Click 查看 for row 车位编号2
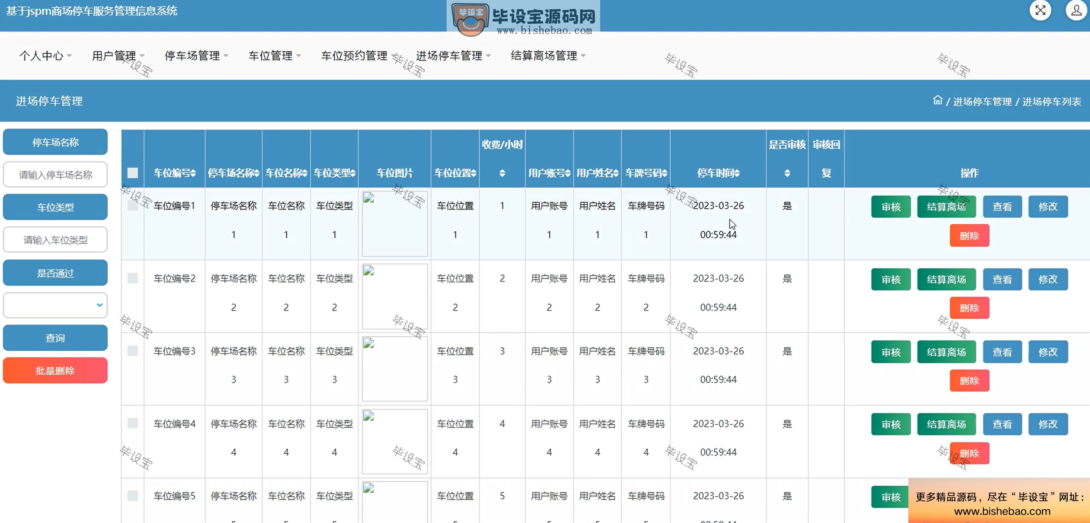The image size is (1090, 523). (1002, 279)
